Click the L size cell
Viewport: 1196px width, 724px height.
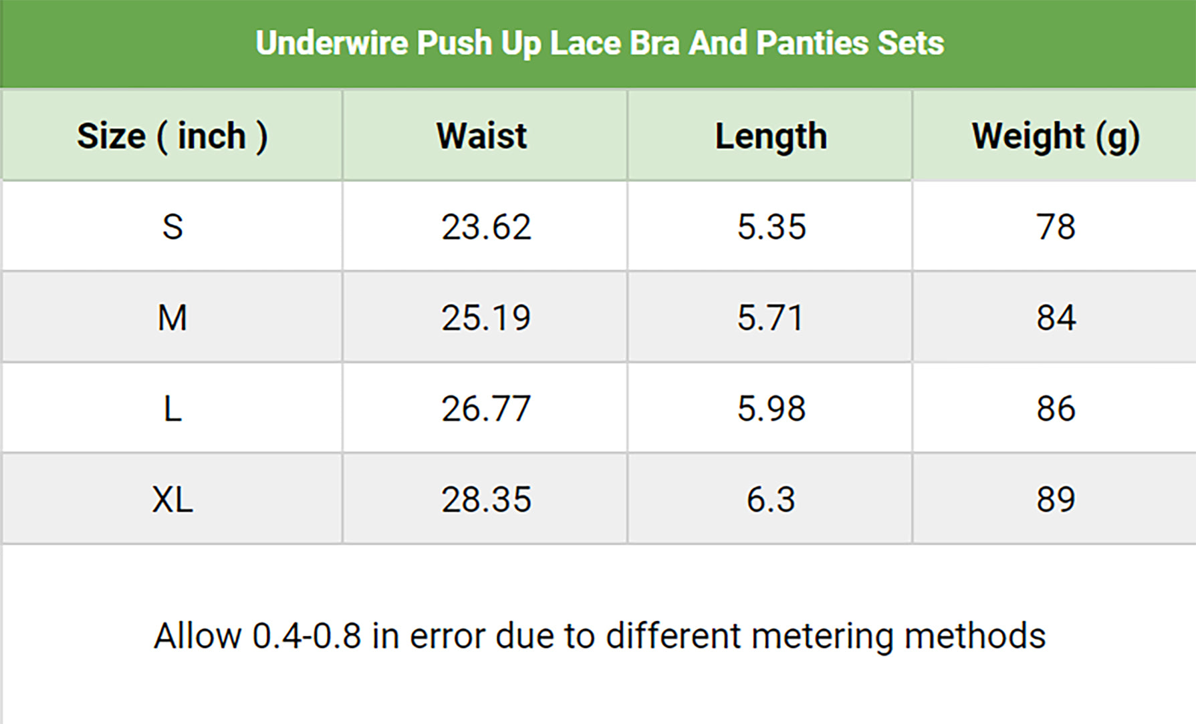tap(172, 408)
